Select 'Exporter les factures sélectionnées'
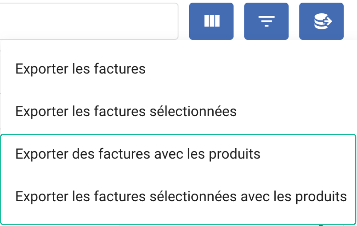 (126, 112)
